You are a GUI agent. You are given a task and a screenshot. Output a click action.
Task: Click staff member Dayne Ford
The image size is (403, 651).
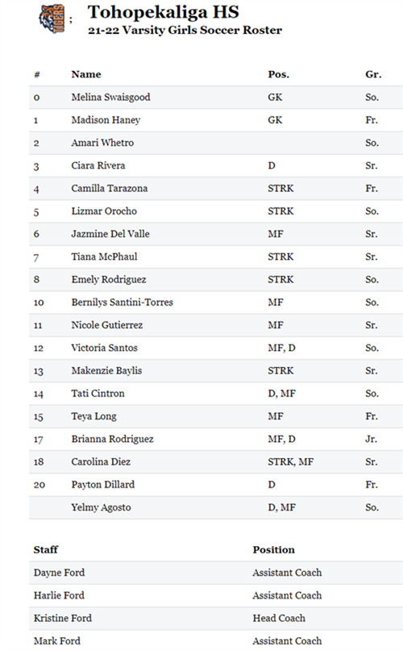point(59,573)
